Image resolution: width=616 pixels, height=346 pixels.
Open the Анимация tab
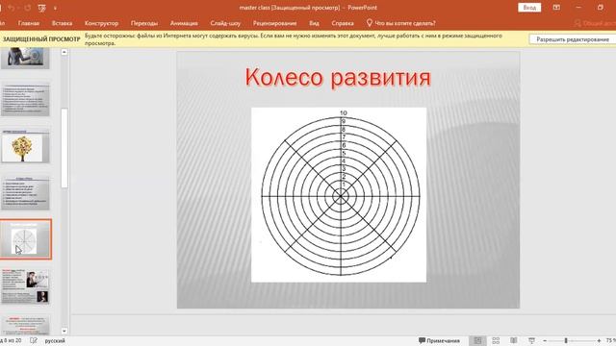pyautogui.click(x=184, y=23)
